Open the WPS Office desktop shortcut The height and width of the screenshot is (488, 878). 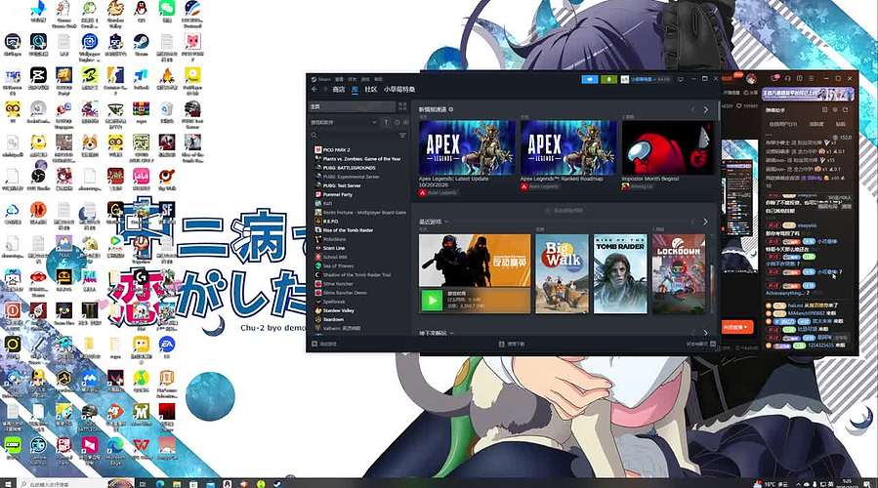point(141,449)
